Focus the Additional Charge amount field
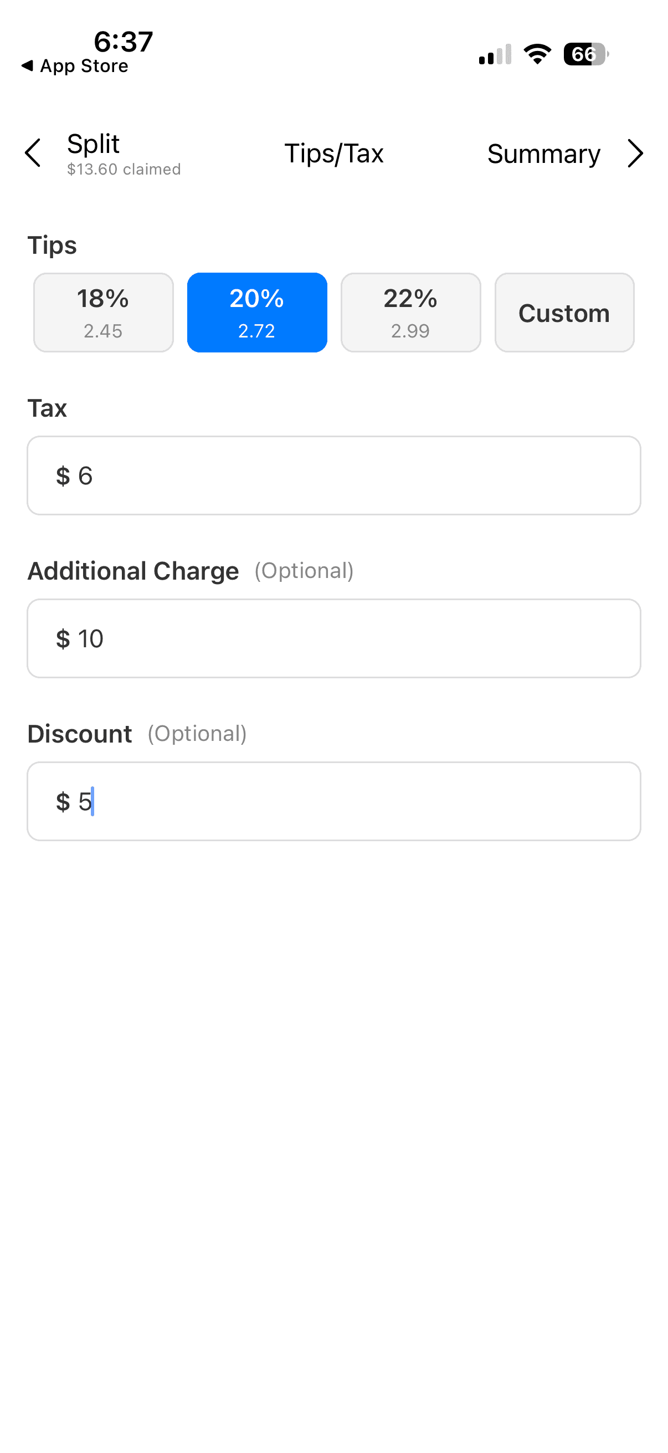Image resolution: width=668 pixels, height=1453 pixels. [x=333, y=638]
